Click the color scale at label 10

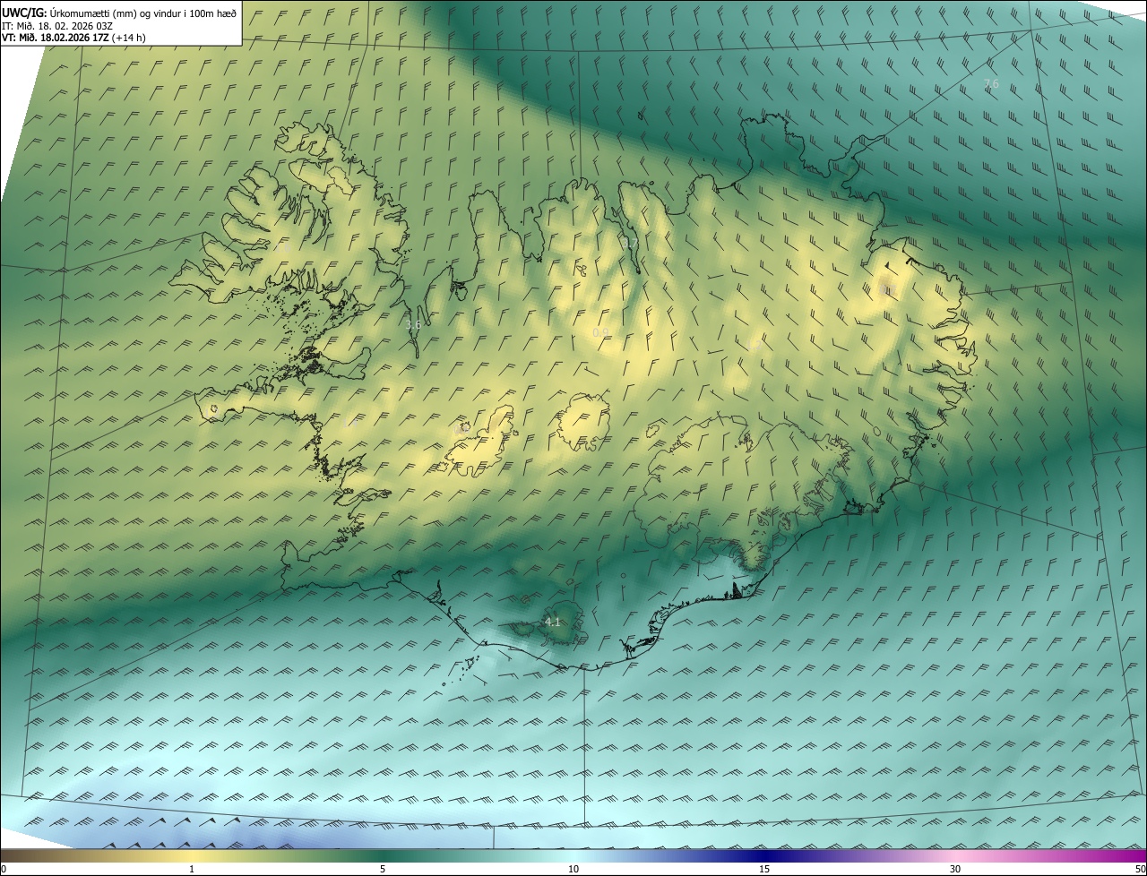click(x=573, y=869)
